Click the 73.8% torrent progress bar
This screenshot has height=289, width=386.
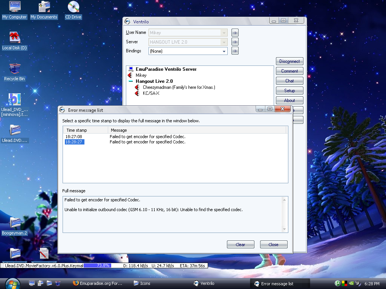pyautogui.click(x=98, y=265)
